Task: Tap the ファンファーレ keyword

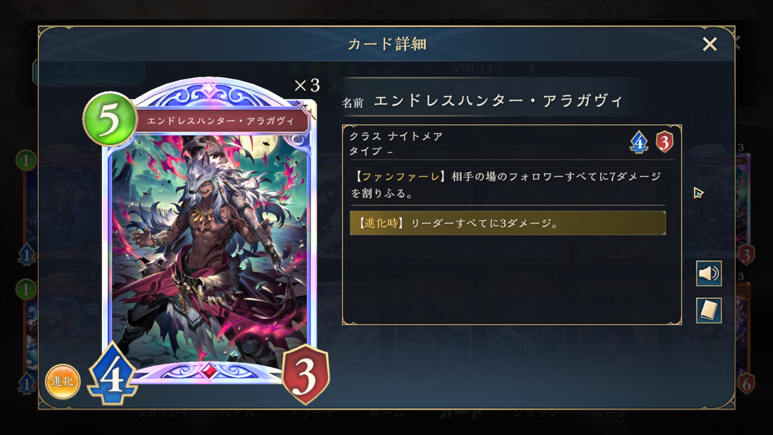Action: pos(396,177)
